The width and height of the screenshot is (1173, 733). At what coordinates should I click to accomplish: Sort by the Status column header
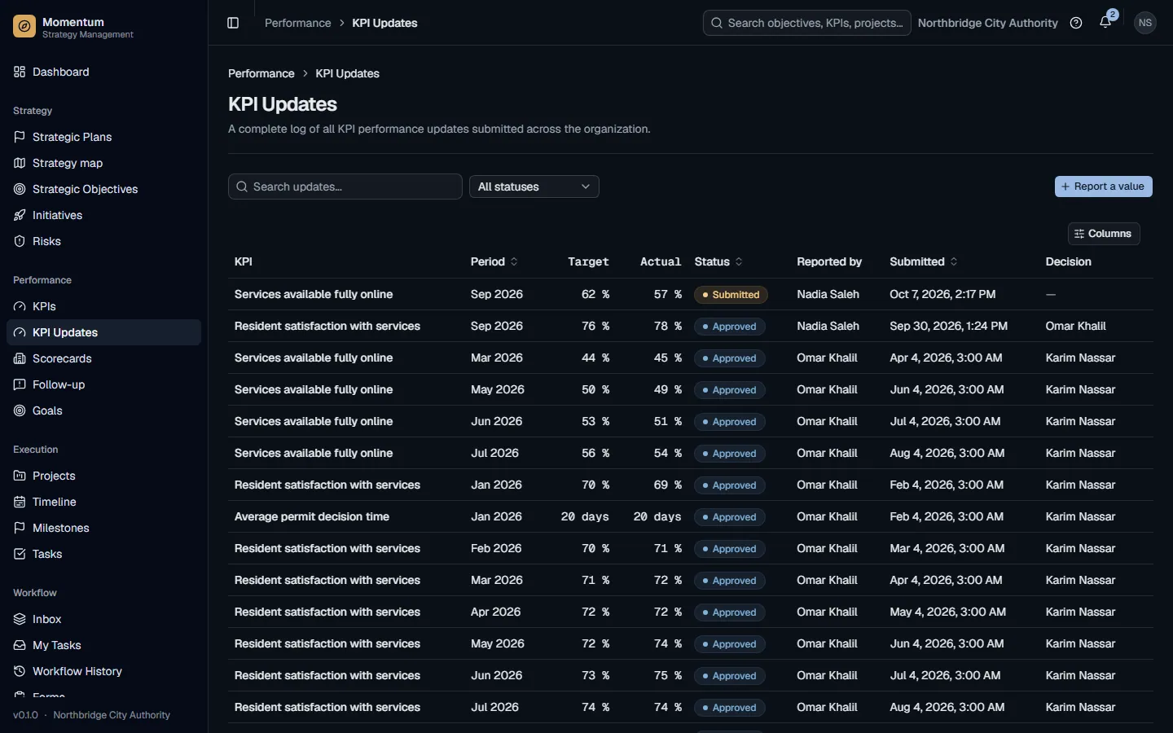point(718,261)
